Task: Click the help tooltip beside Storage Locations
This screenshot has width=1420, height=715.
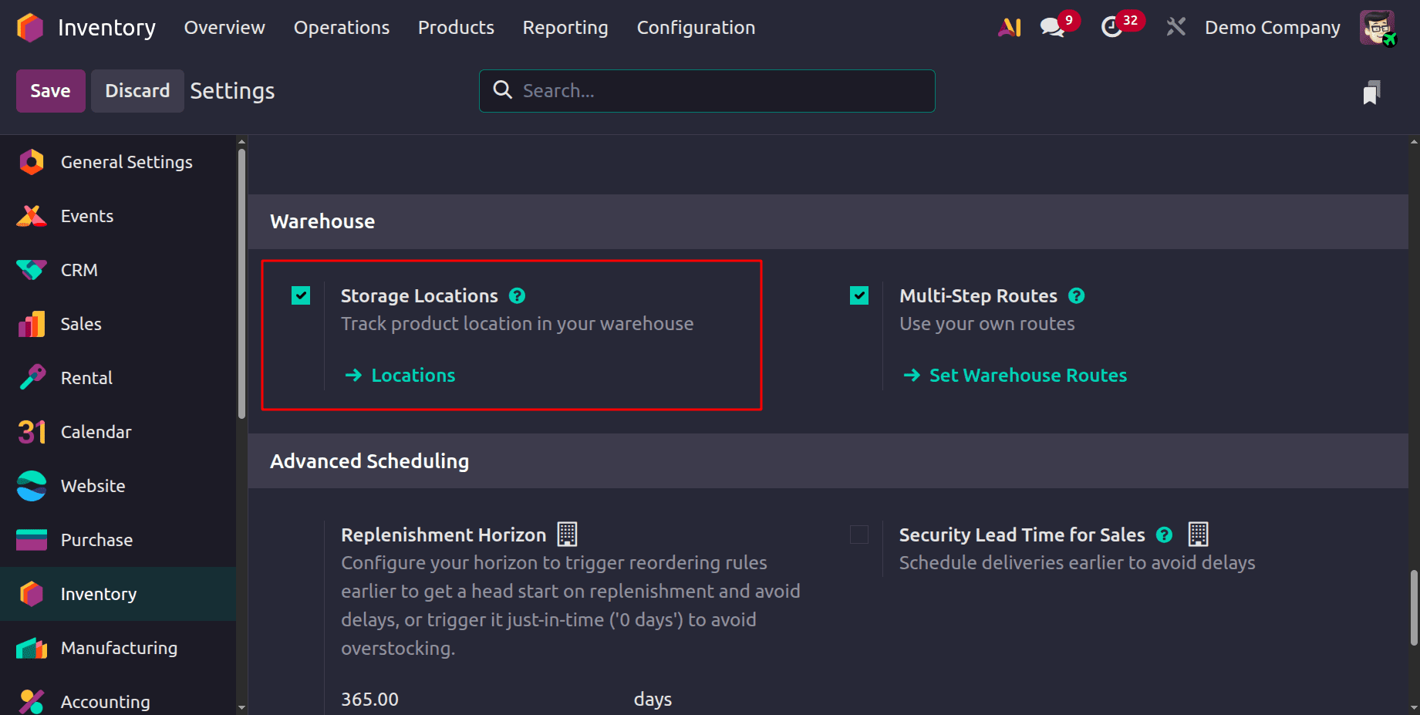Action: coord(517,295)
